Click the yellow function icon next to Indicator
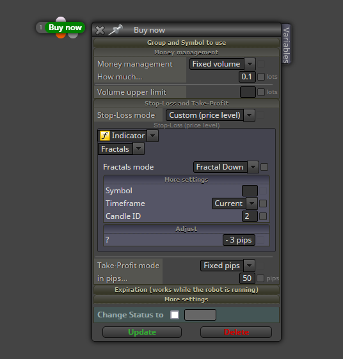 point(105,136)
